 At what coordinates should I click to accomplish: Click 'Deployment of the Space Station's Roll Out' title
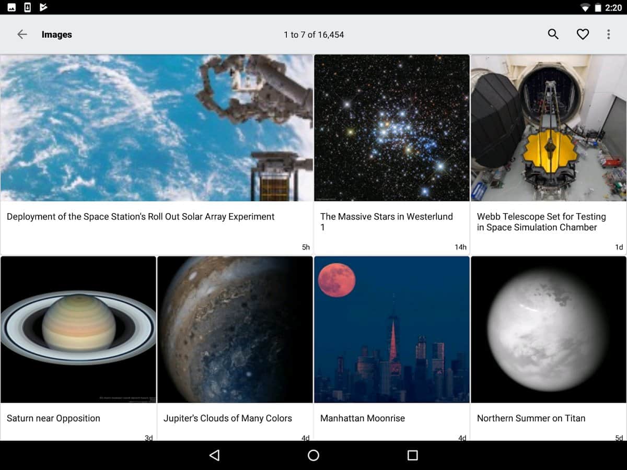tap(141, 217)
